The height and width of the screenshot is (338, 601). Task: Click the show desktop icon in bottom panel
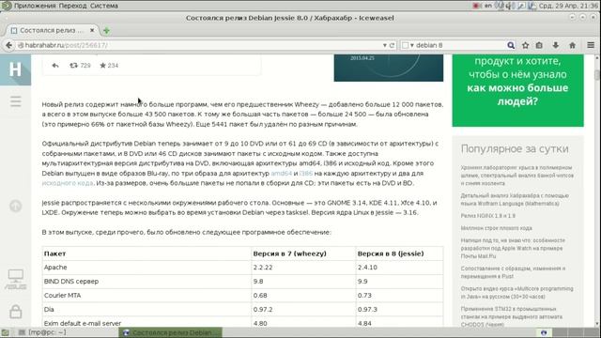[x=5, y=332]
